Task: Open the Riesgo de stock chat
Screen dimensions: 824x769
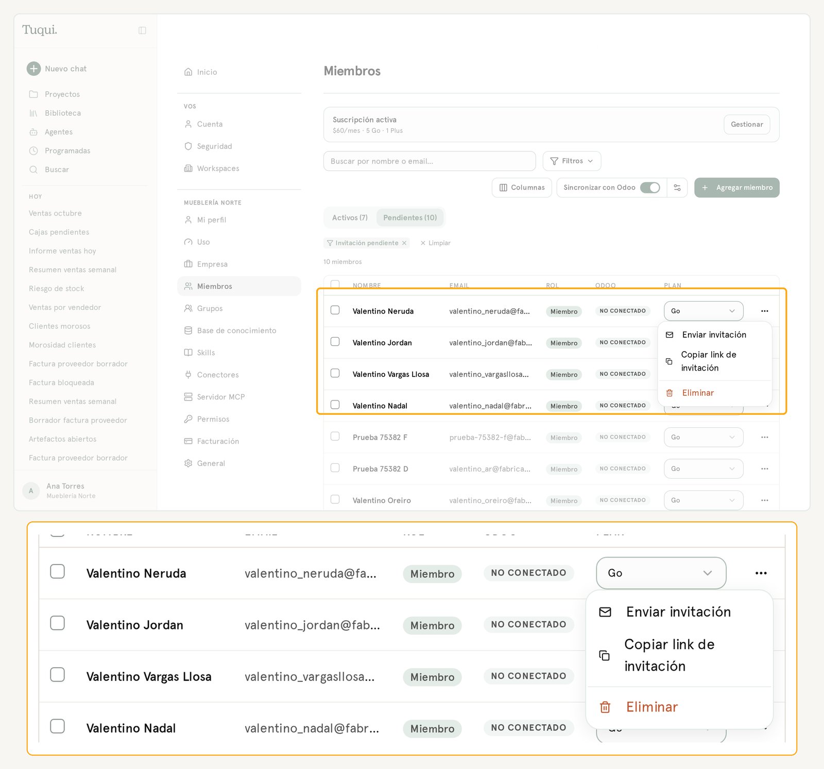Action: pyautogui.click(x=56, y=289)
